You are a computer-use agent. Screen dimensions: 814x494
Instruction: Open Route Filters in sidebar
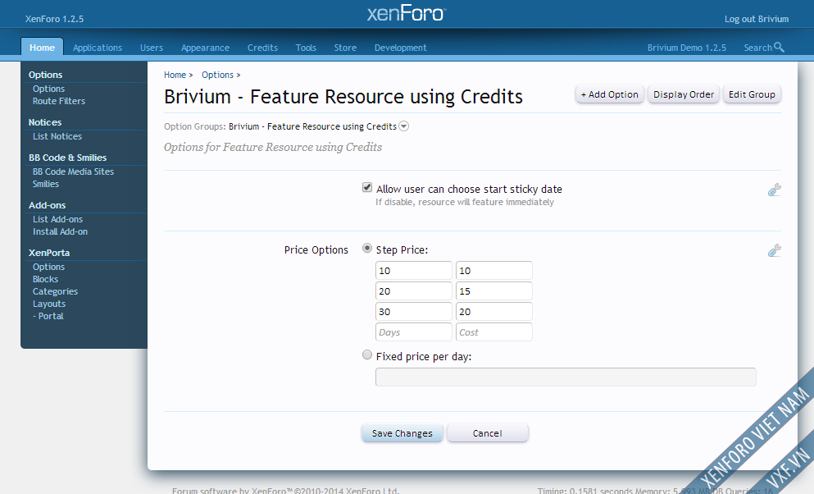(59, 101)
